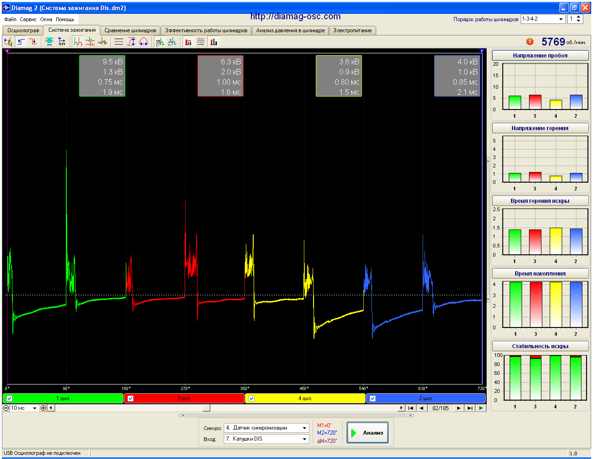
Task: Show cylinders overlaid view icon
Action: coord(102,41)
